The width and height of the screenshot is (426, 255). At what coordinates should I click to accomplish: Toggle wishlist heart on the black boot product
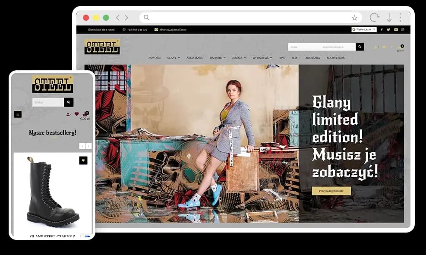pyautogui.click(x=83, y=161)
